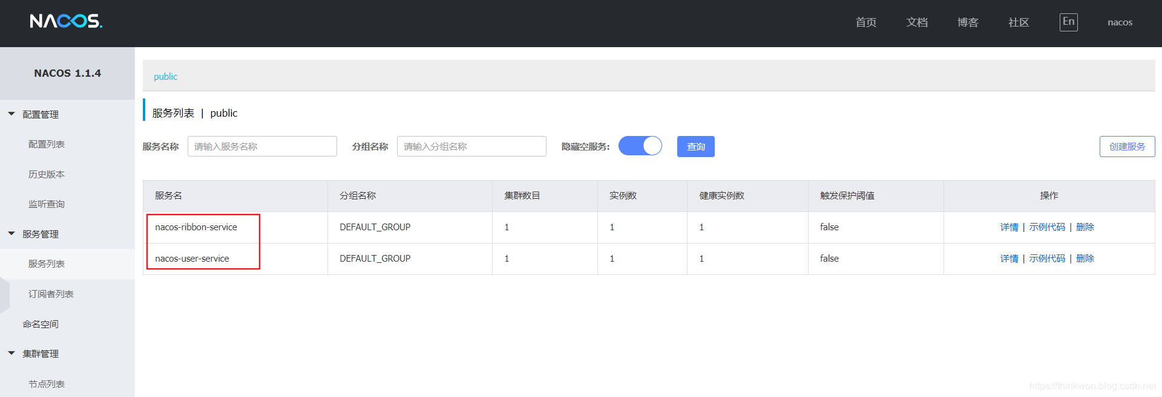Delete the nacos-user-service row via 删除
The image size is (1162, 397).
1085,259
